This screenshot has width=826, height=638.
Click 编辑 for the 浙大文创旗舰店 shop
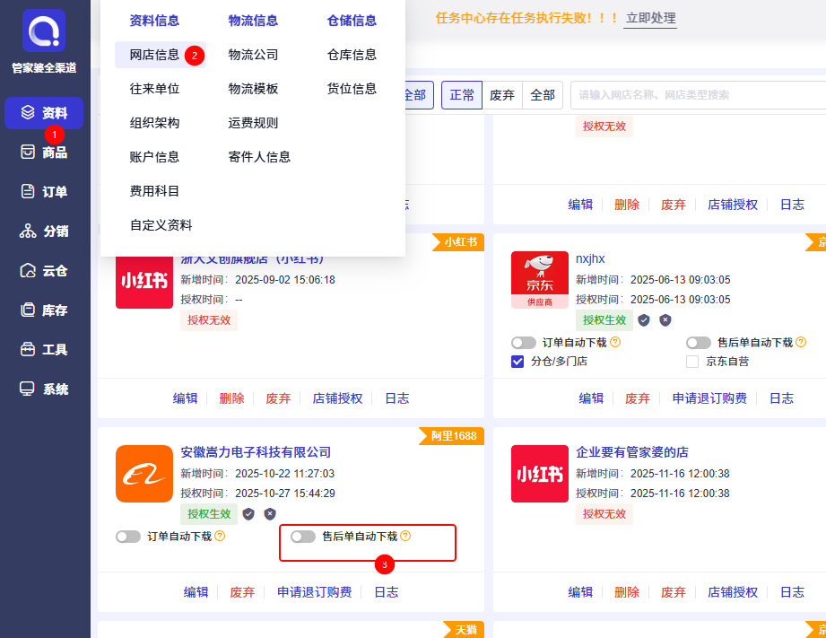[x=186, y=398]
